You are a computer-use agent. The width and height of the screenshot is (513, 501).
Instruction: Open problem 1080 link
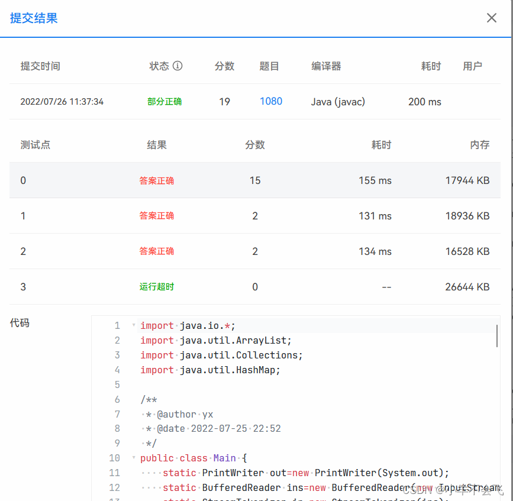point(271,101)
